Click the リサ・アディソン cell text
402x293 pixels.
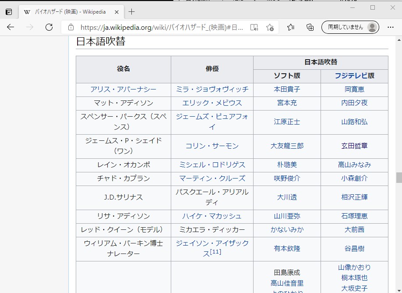tap(123, 216)
